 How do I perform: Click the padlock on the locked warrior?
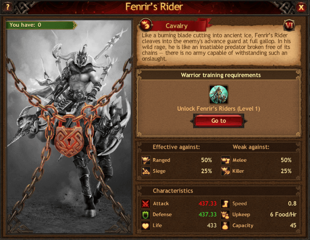pos(69,141)
